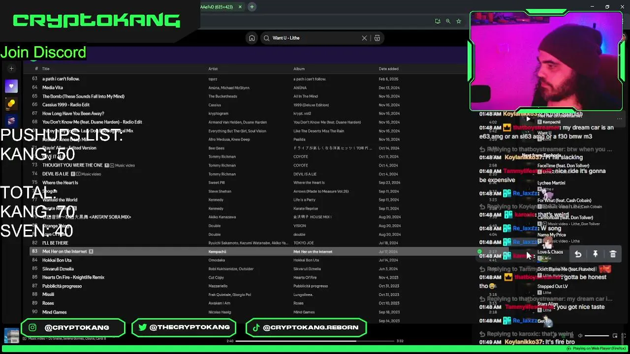Image resolution: width=630 pixels, height=354 pixels.
Task: Select queue item 'Stars Align'
Action: pyautogui.click(x=548, y=304)
